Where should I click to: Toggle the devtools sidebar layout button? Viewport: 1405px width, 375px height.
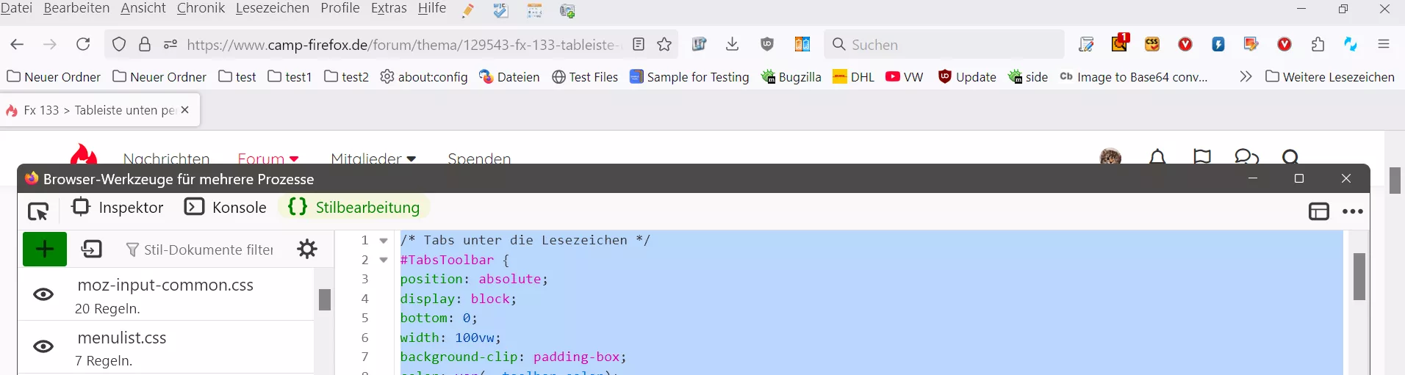(1319, 211)
